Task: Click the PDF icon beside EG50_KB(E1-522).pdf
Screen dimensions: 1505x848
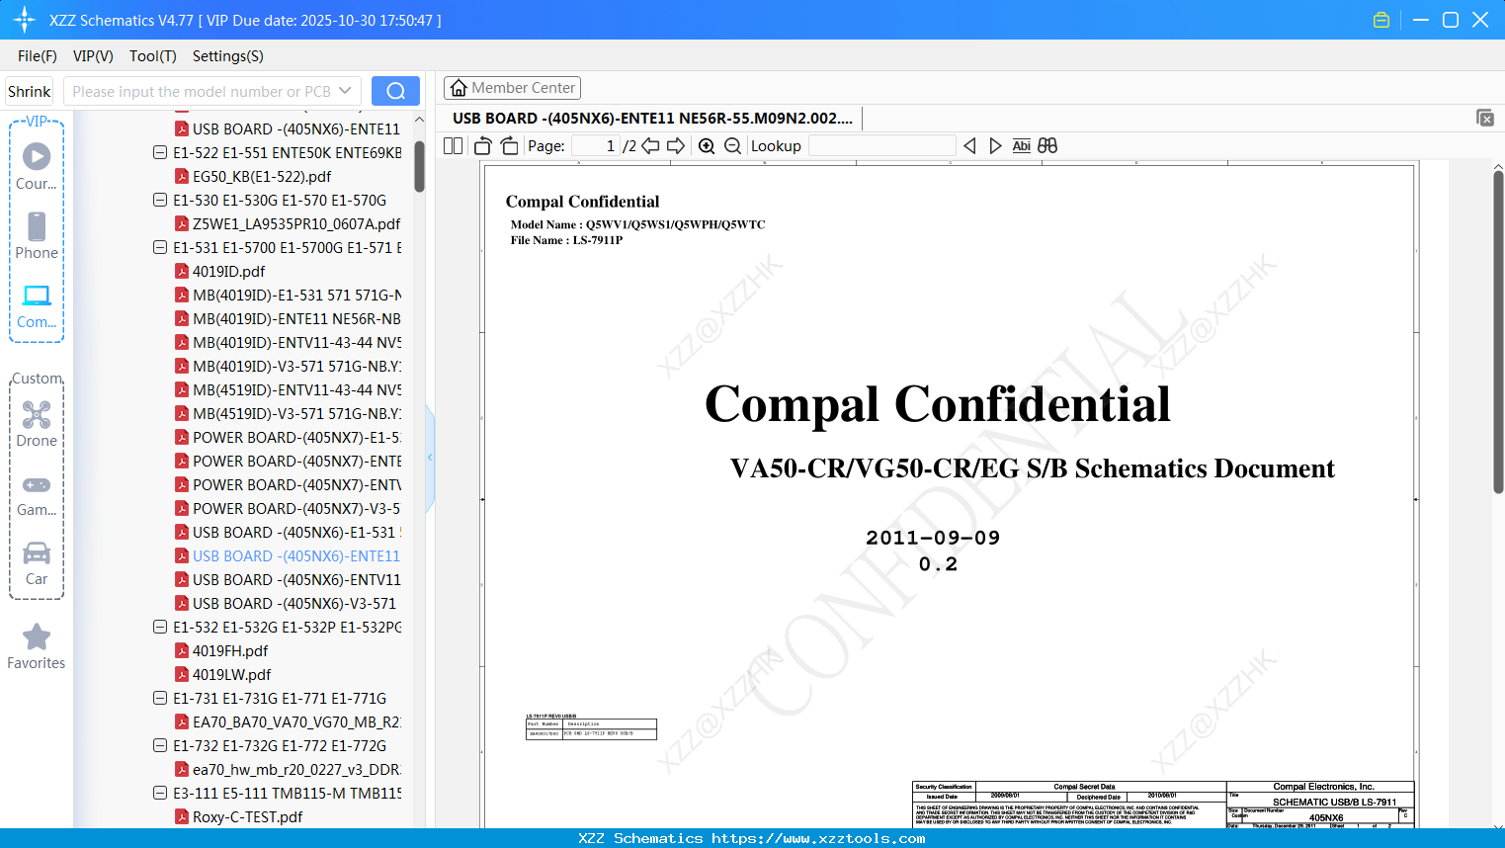Action: coord(182,176)
